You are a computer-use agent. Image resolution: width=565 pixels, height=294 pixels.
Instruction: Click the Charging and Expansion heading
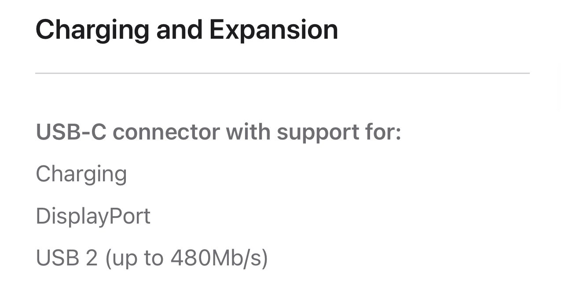pos(187,30)
